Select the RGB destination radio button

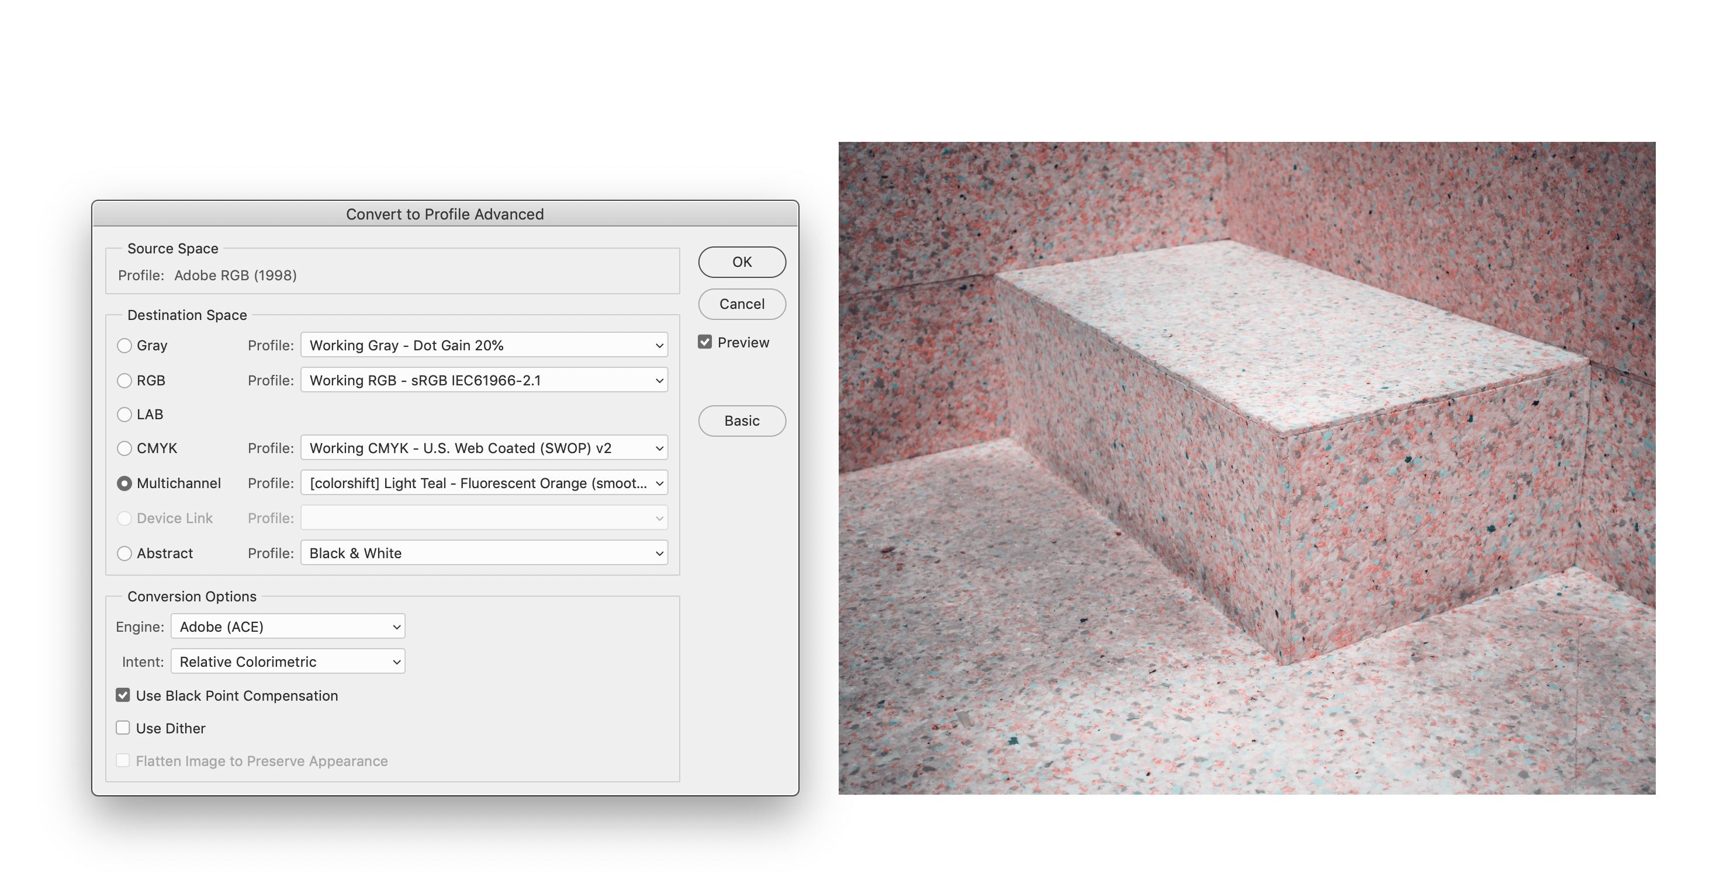coord(124,380)
